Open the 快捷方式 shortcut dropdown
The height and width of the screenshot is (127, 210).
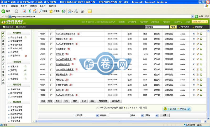(198, 22)
